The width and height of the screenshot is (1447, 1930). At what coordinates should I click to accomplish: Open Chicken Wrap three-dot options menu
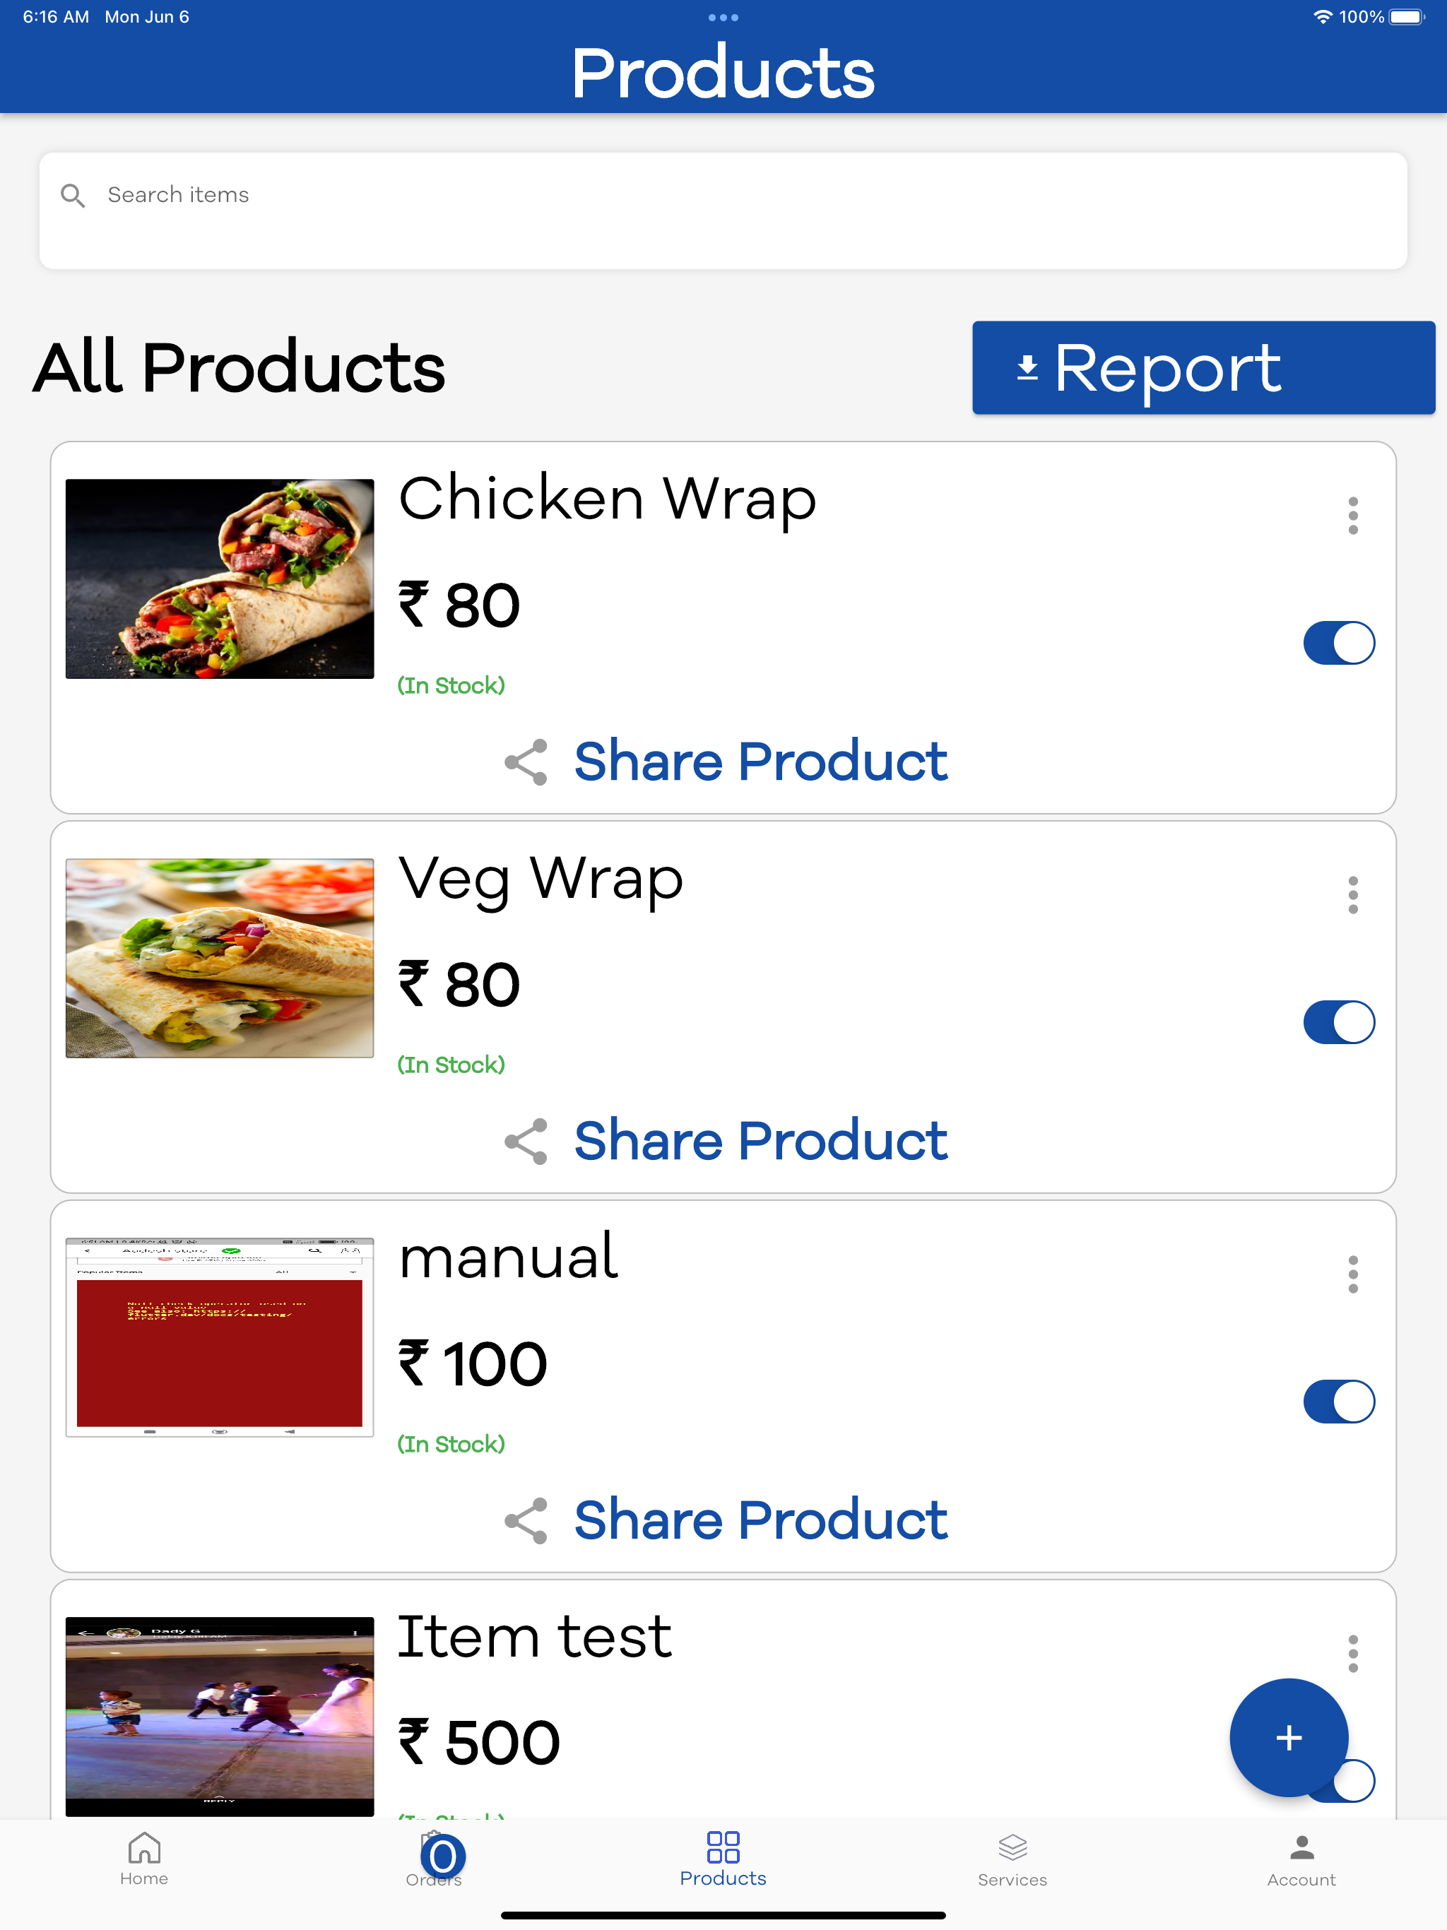(1353, 516)
